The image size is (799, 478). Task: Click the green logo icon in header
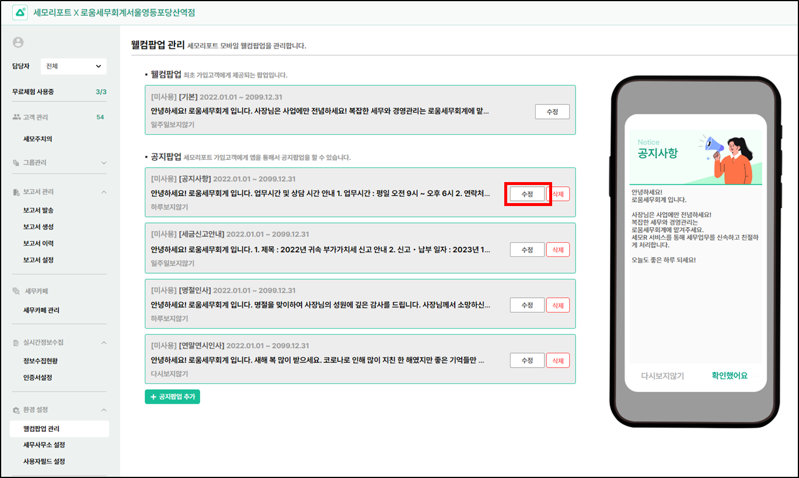coord(20,12)
